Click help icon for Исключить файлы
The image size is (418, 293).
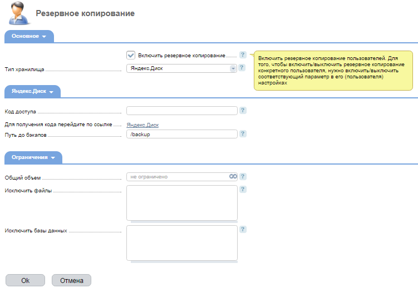(x=243, y=189)
